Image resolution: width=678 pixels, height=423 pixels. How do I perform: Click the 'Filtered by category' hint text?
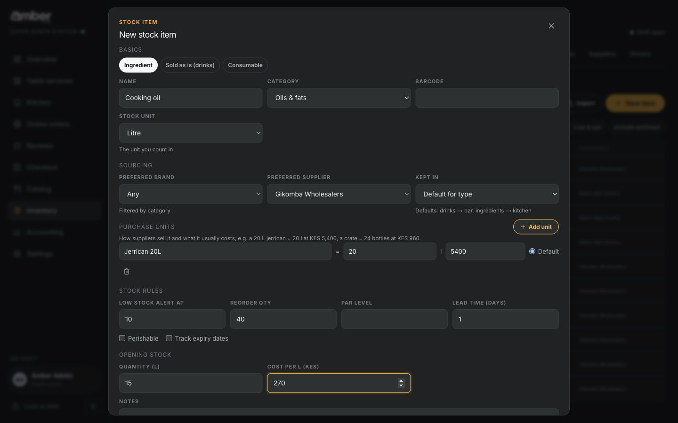point(145,211)
